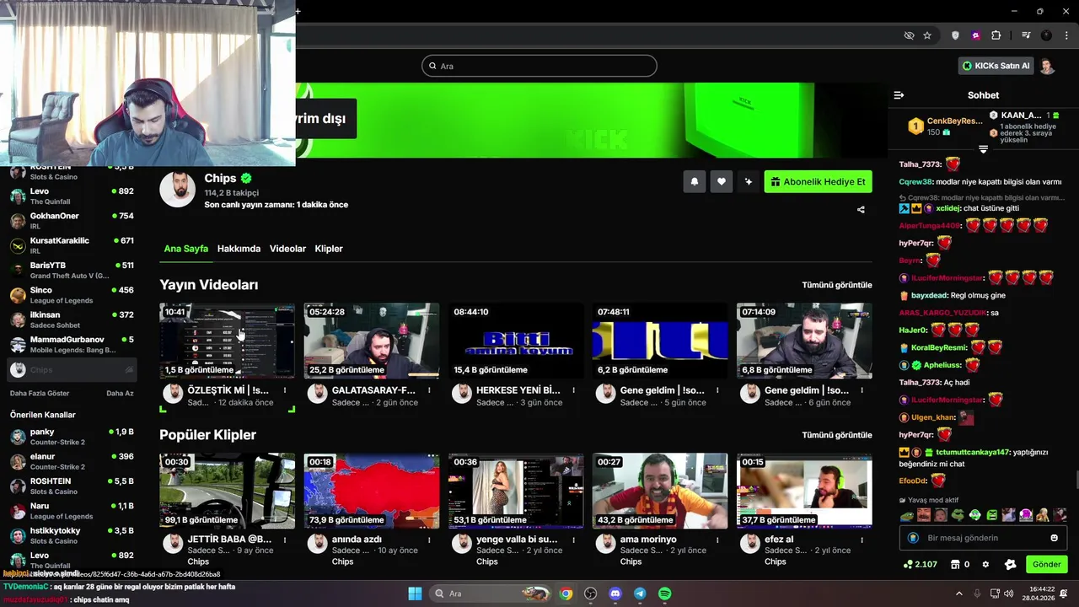View all Yayın Videoları via Tümünü görüntüle
Viewport: 1079px width, 607px height.
click(x=837, y=285)
